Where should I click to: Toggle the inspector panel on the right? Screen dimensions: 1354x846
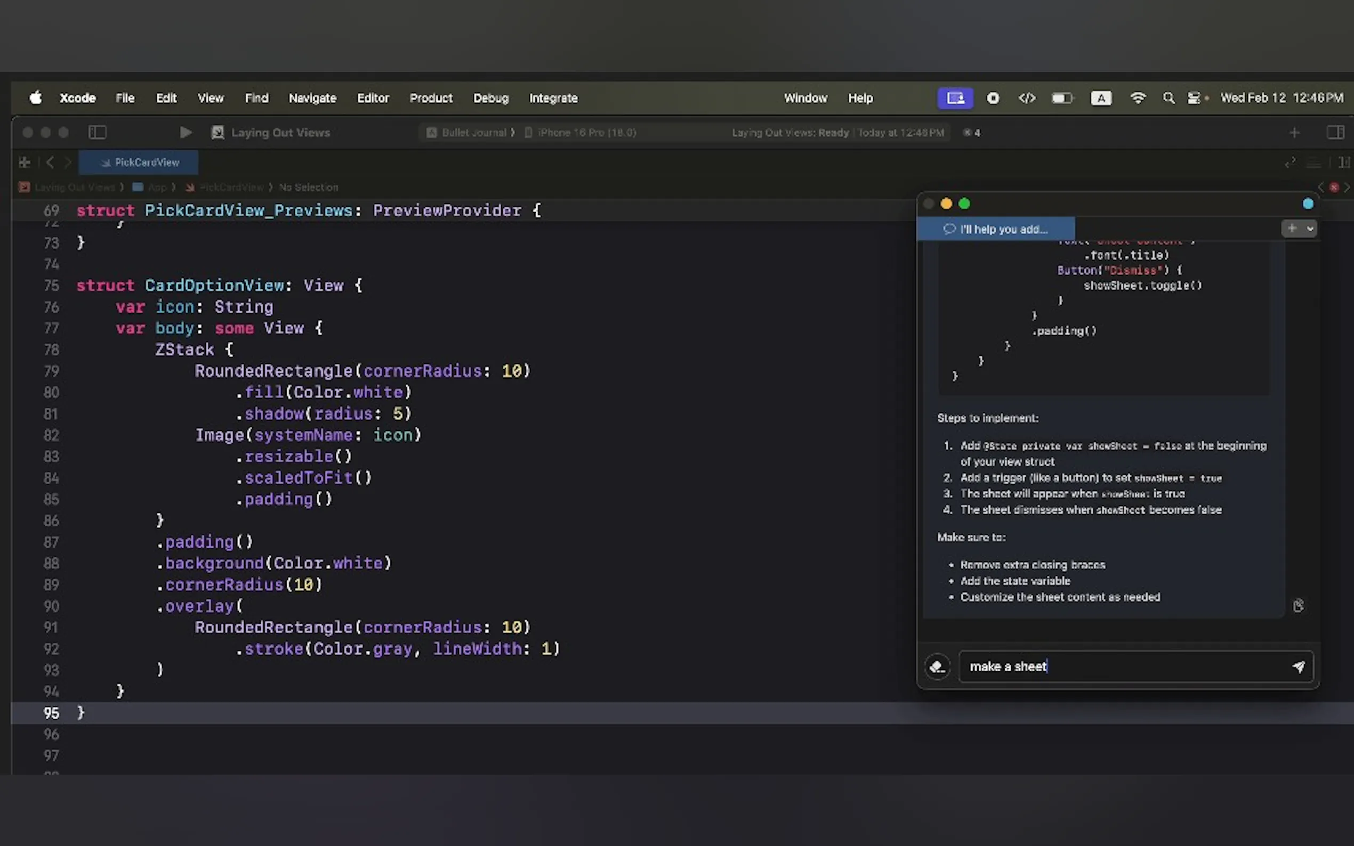1335,133
